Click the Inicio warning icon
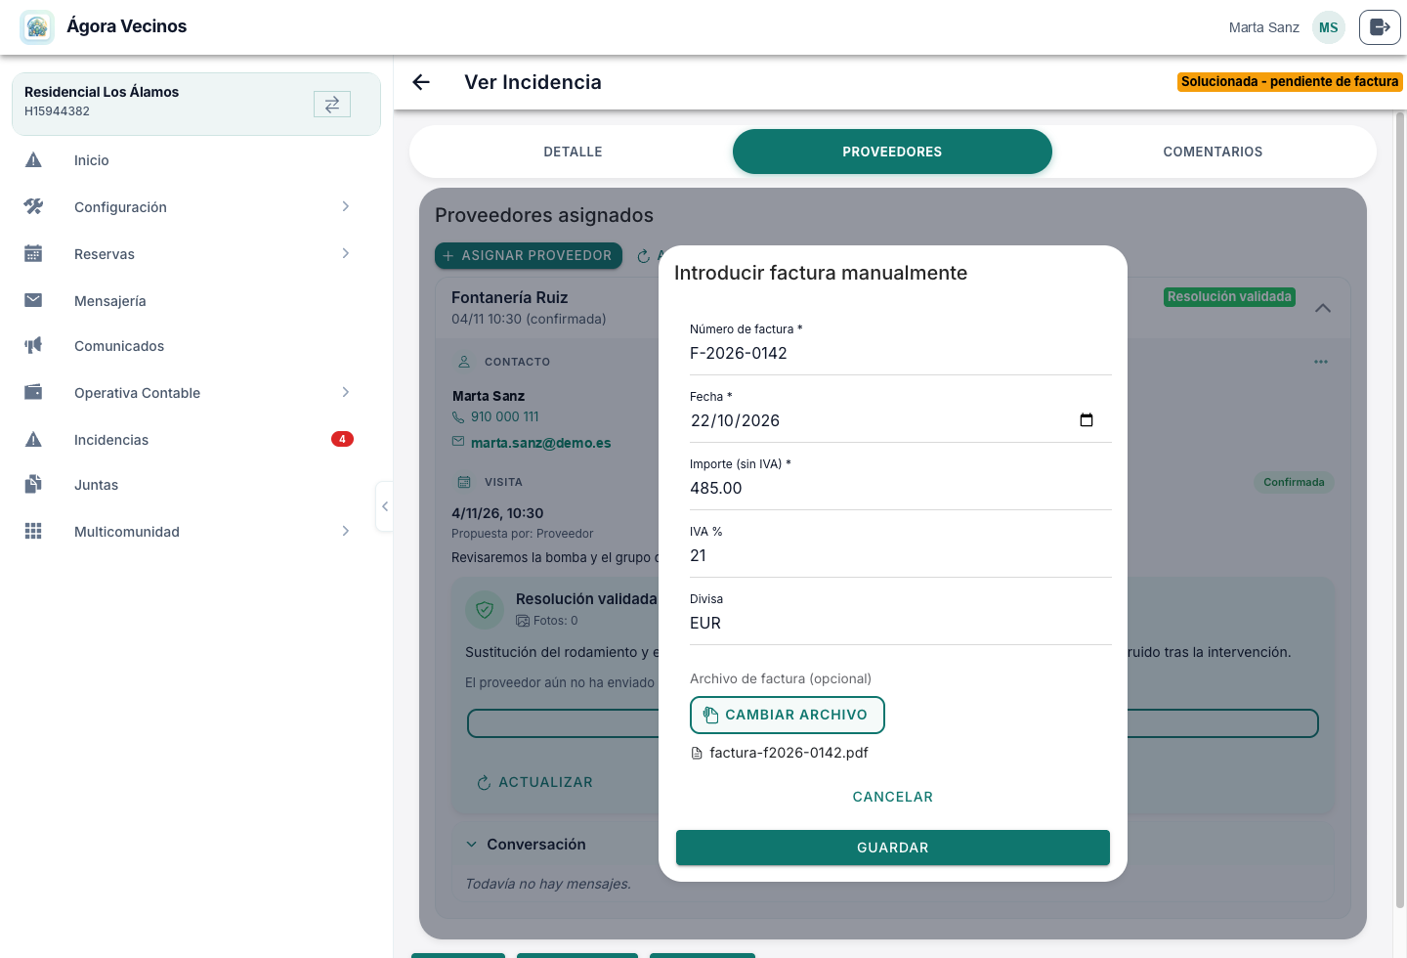The width and height of the screenshot is (1407, 958). (x=33, y=160)
